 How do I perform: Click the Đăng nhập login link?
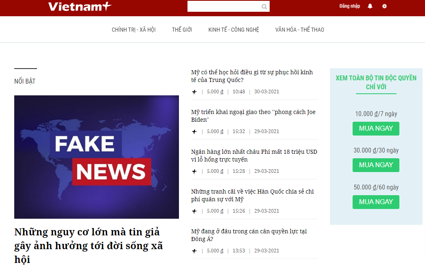pos(350,6)
